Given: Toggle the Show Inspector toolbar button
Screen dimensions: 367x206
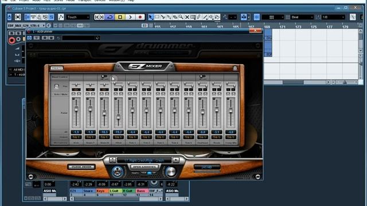Looking at the screenshot, I should click(x=28, y=17).
